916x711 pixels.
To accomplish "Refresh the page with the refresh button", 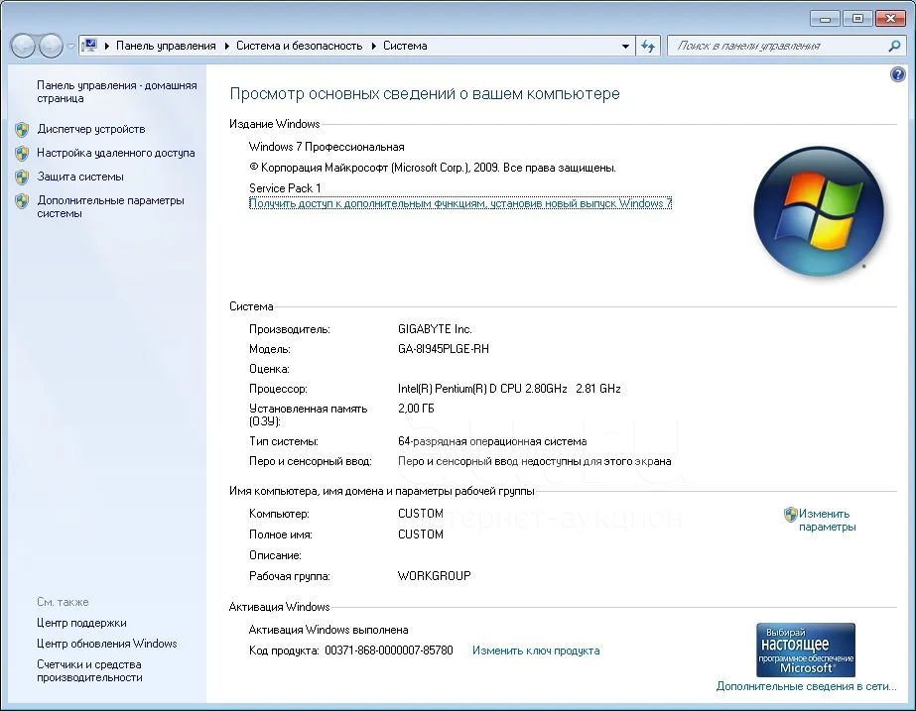I will [648, 47].
